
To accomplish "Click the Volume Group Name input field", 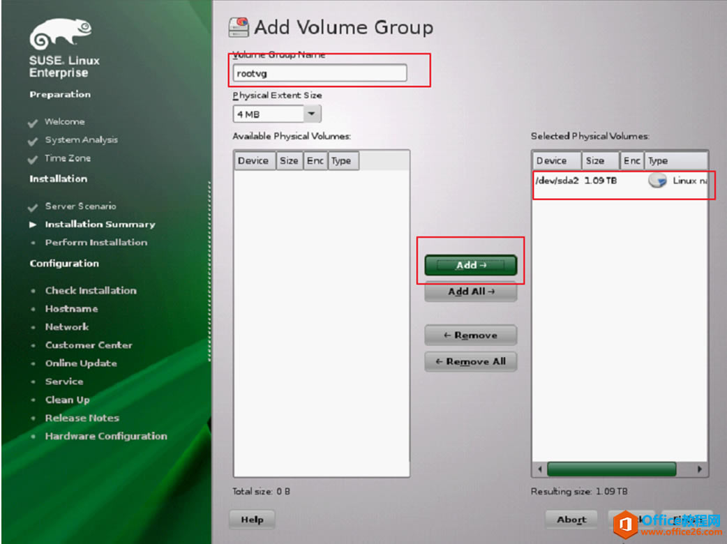I will (x=320, y=73).
